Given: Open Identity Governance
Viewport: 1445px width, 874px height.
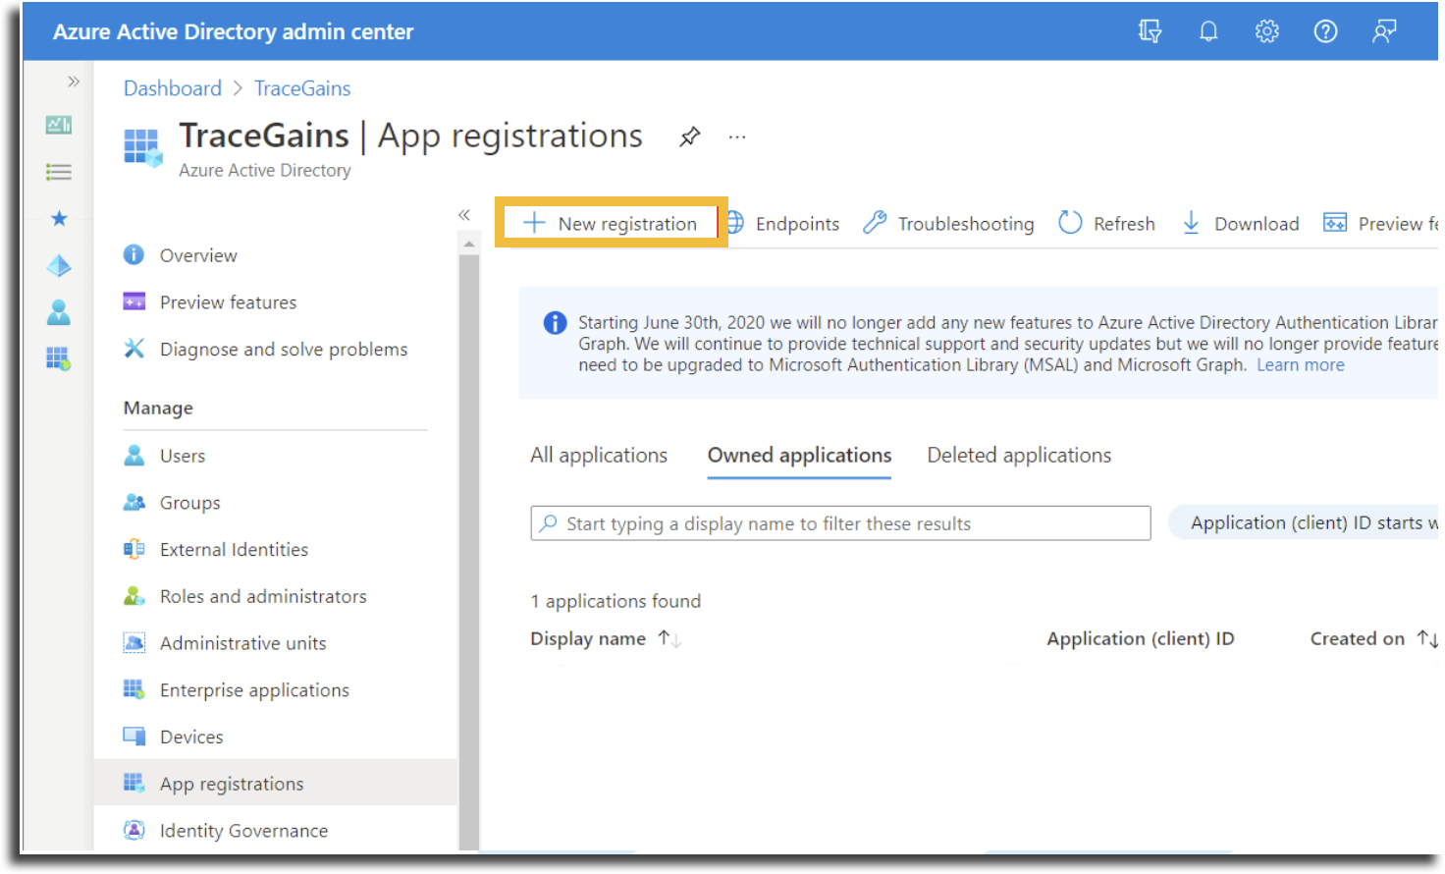Looking at the screenshot, I should coord(225,831).
